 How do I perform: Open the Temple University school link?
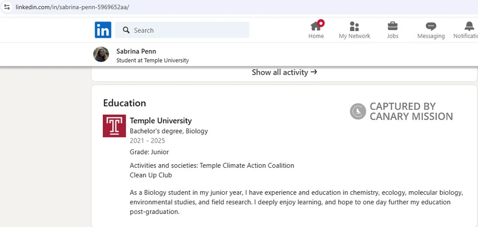click(x=161, y=121)
